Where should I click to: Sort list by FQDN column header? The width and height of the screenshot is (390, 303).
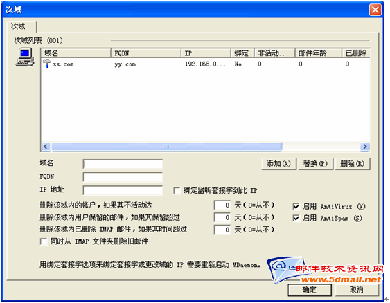click(146, 53)
